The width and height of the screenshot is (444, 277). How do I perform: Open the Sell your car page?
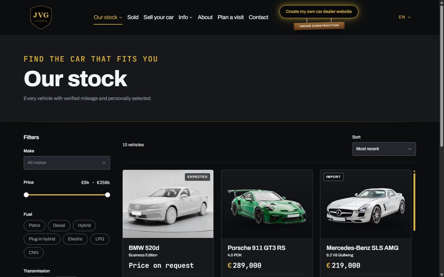coord(158,17)
